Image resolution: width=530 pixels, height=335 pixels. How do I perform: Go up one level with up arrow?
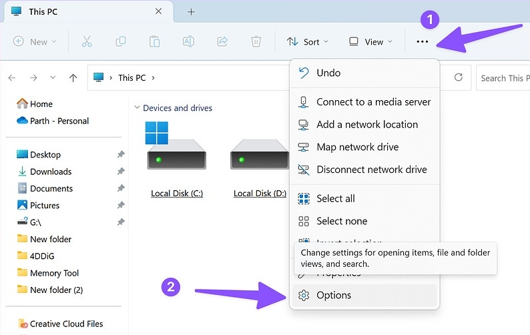[73, 78]
